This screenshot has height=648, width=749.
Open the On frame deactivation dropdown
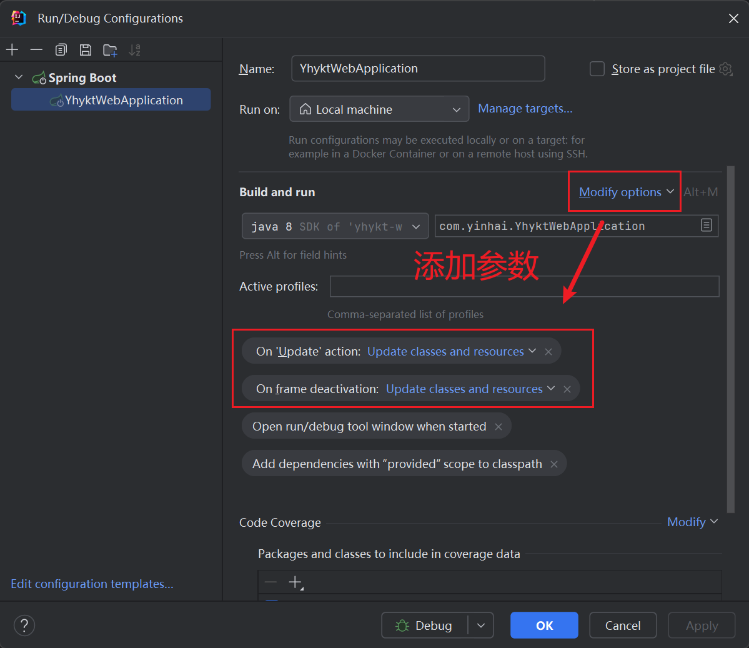470,389
